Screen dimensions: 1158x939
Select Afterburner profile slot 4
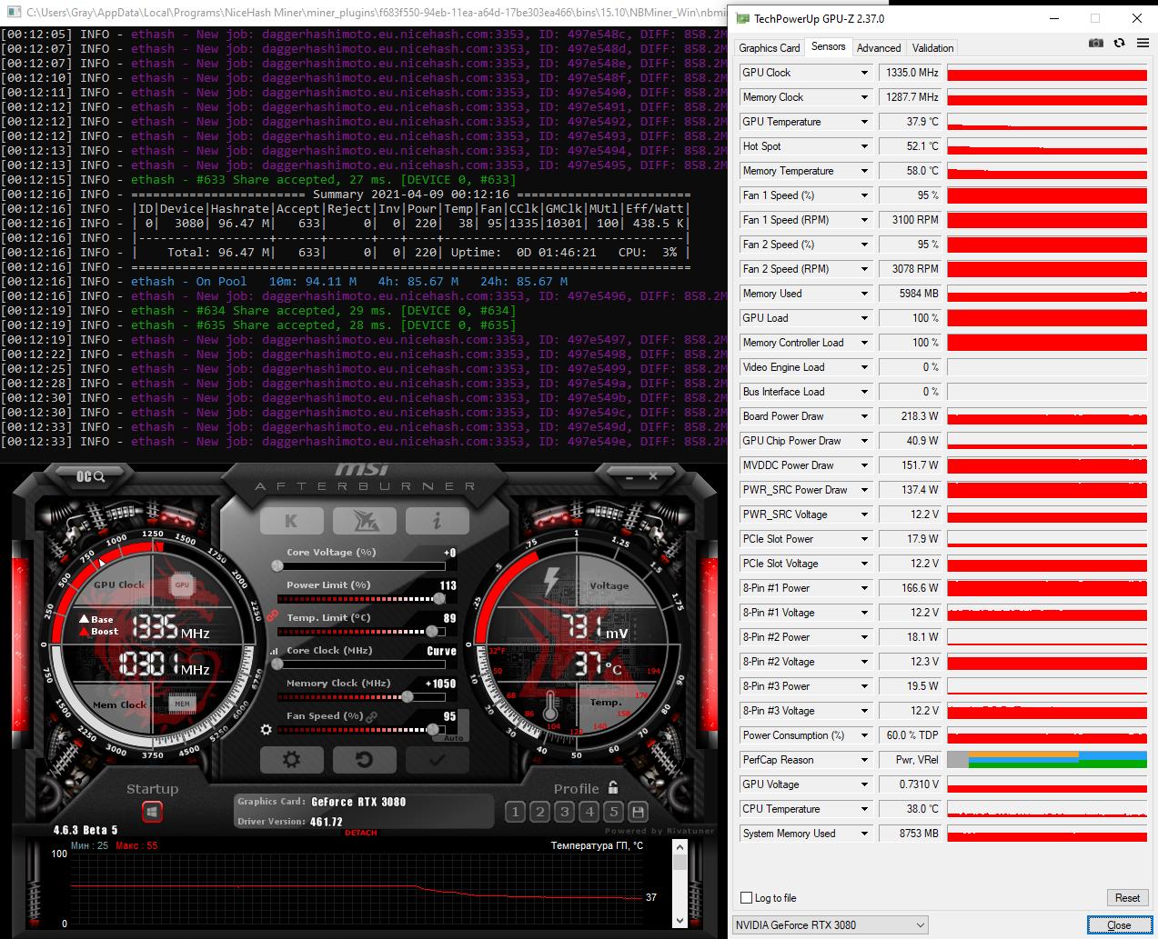point(589,812)
